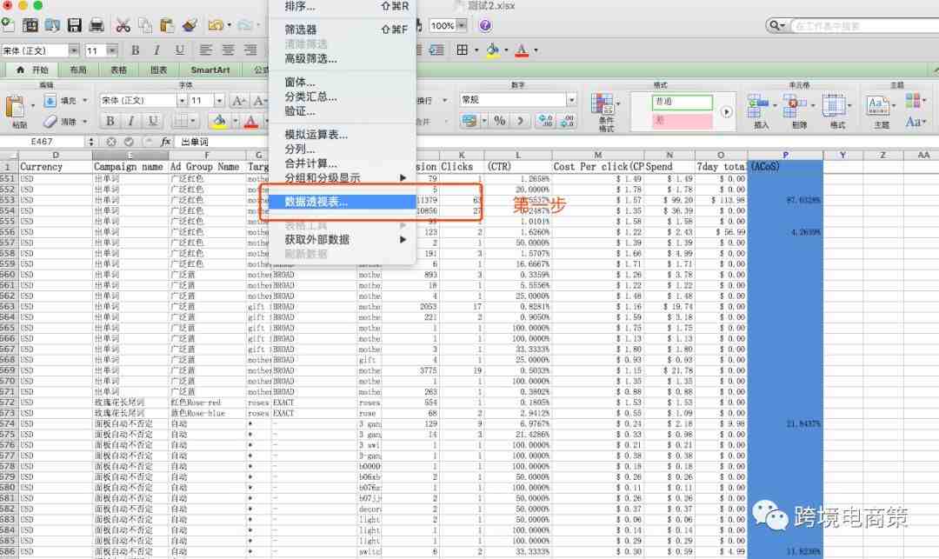Open the ribbon font name dropdown
This screenshot has width=939, height=559.
click(182, 101)
